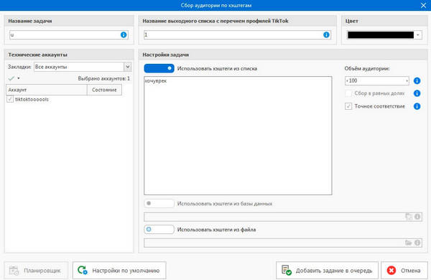431x280 pixels.
Task: Click 'Добавить задание в очередь' button
Action: (327, 271)
